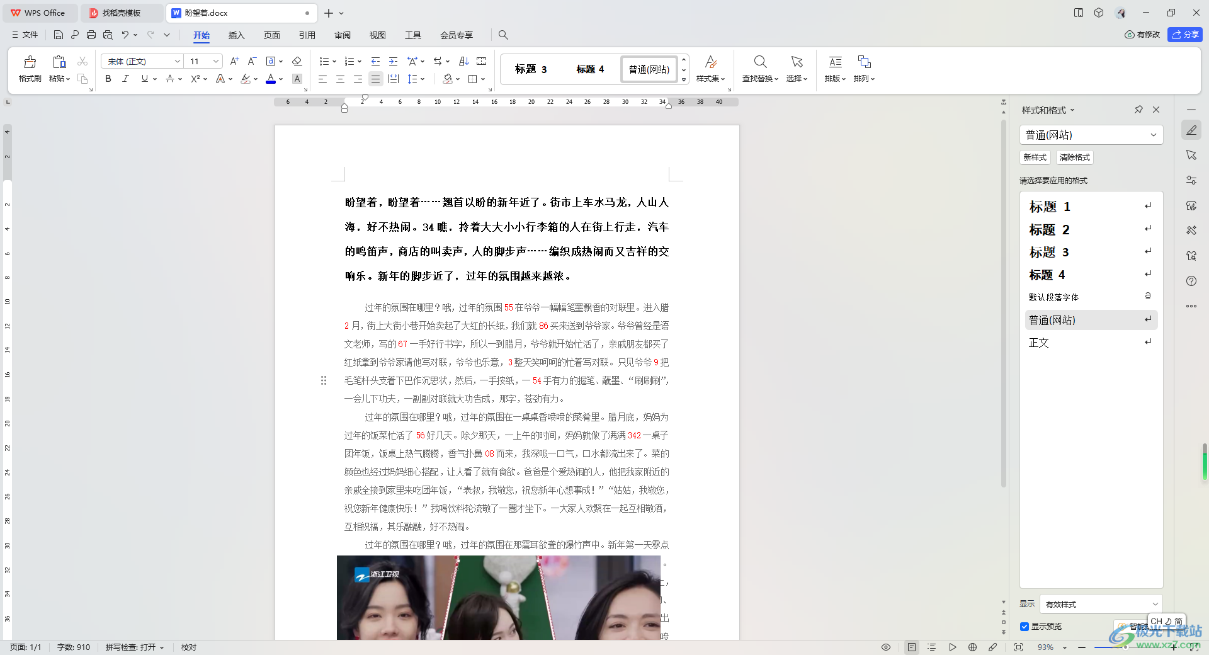Viewport: 1209px width, 655px height.
Task: Open the Help icon in right sidebar
Action: coord(1191,281)
